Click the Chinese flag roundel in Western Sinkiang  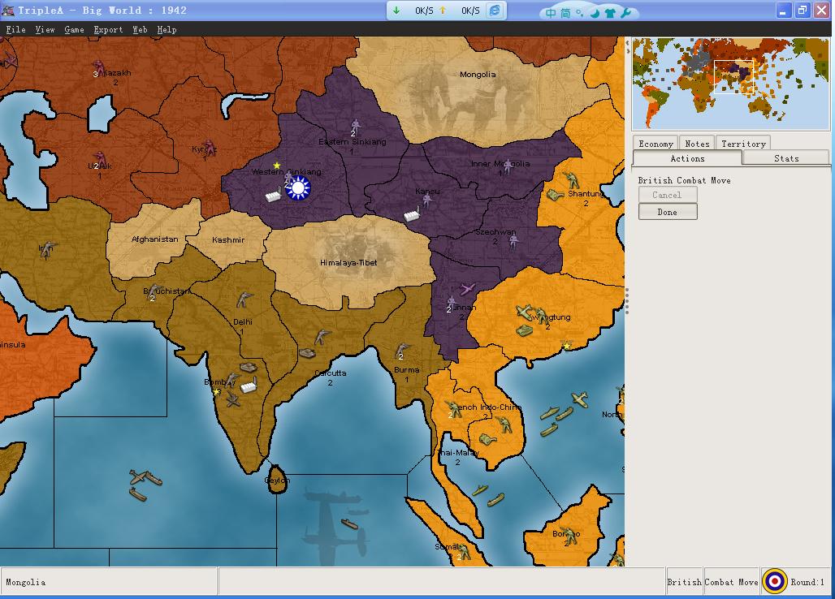[x=298, y=188]
